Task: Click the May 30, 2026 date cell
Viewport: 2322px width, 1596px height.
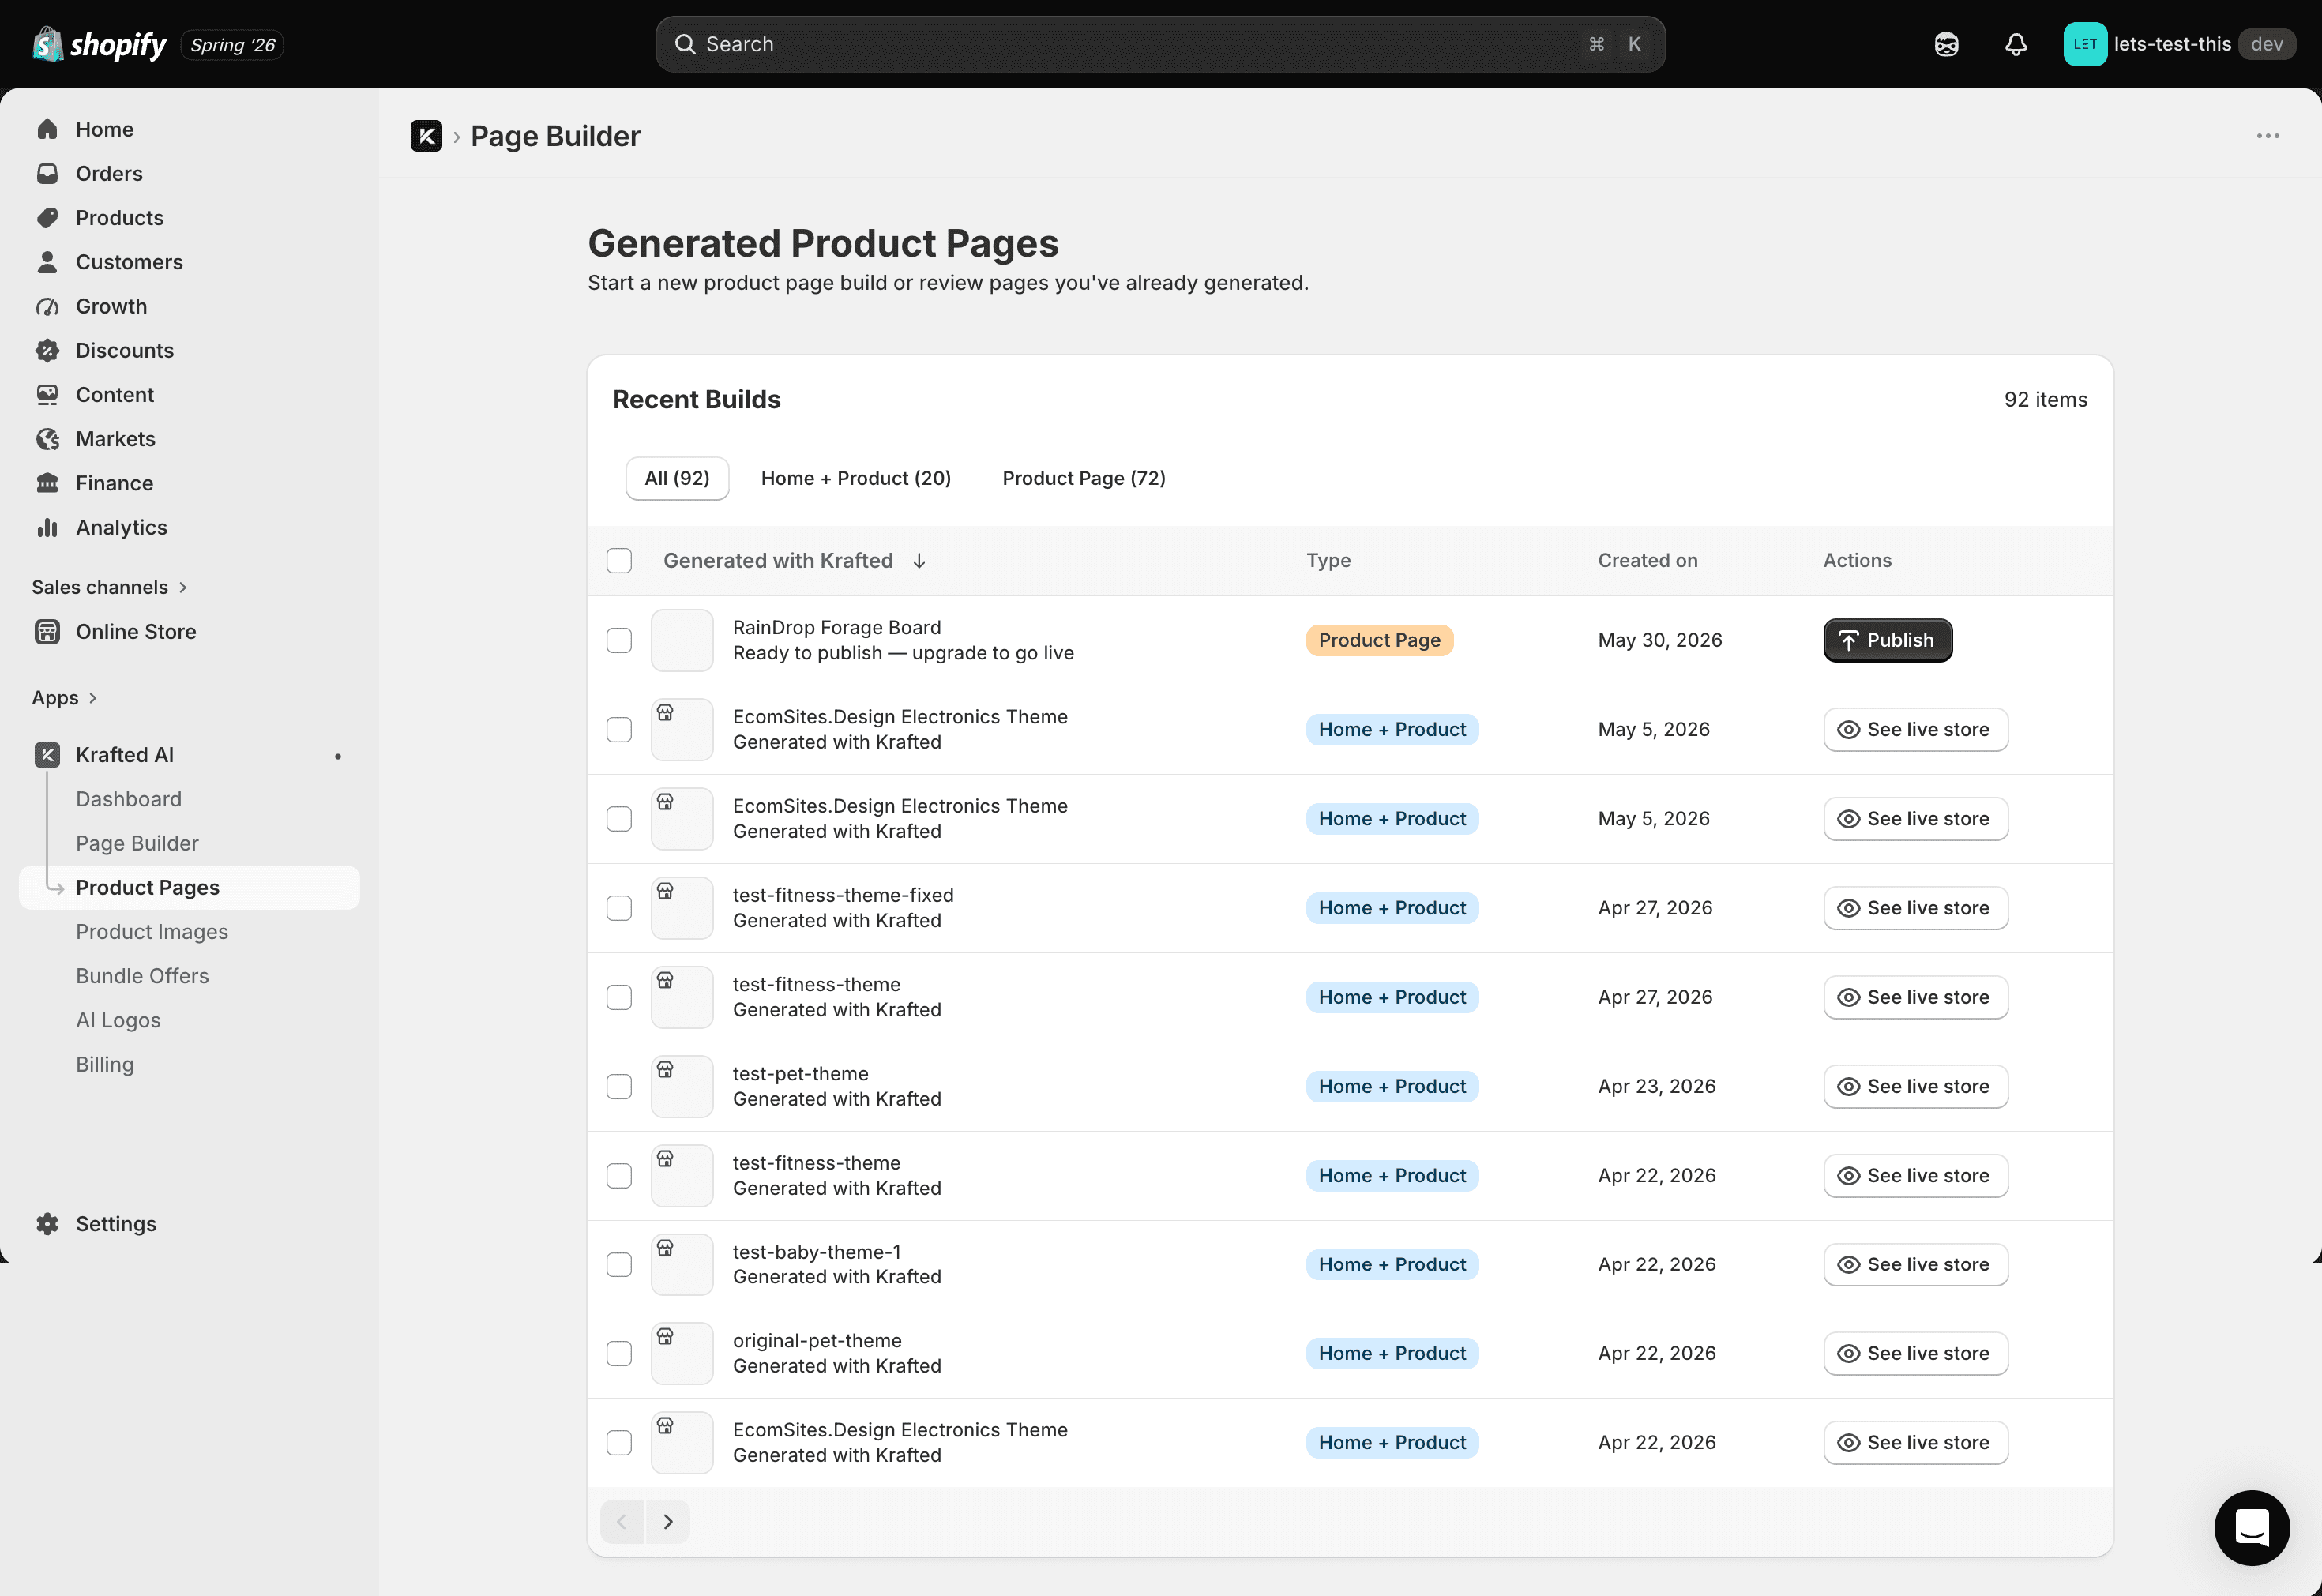Action: pos(1660,640)
